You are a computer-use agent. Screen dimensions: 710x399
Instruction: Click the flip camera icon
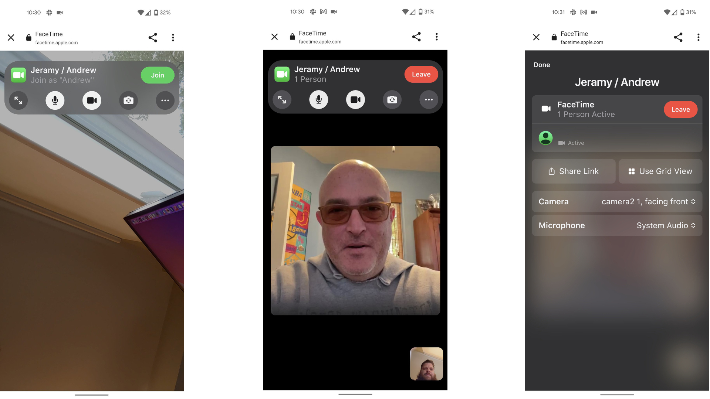pos(128,100)
